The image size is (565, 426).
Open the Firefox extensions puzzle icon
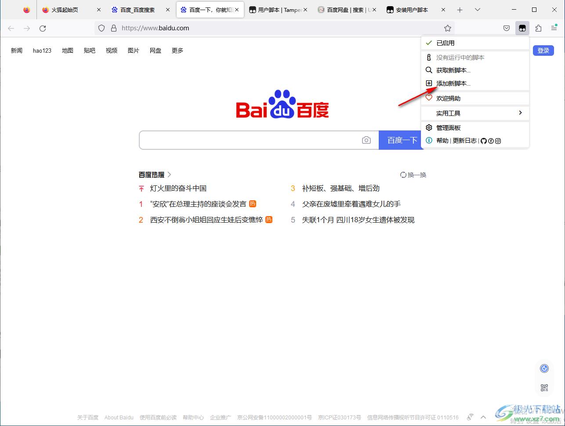538,28
